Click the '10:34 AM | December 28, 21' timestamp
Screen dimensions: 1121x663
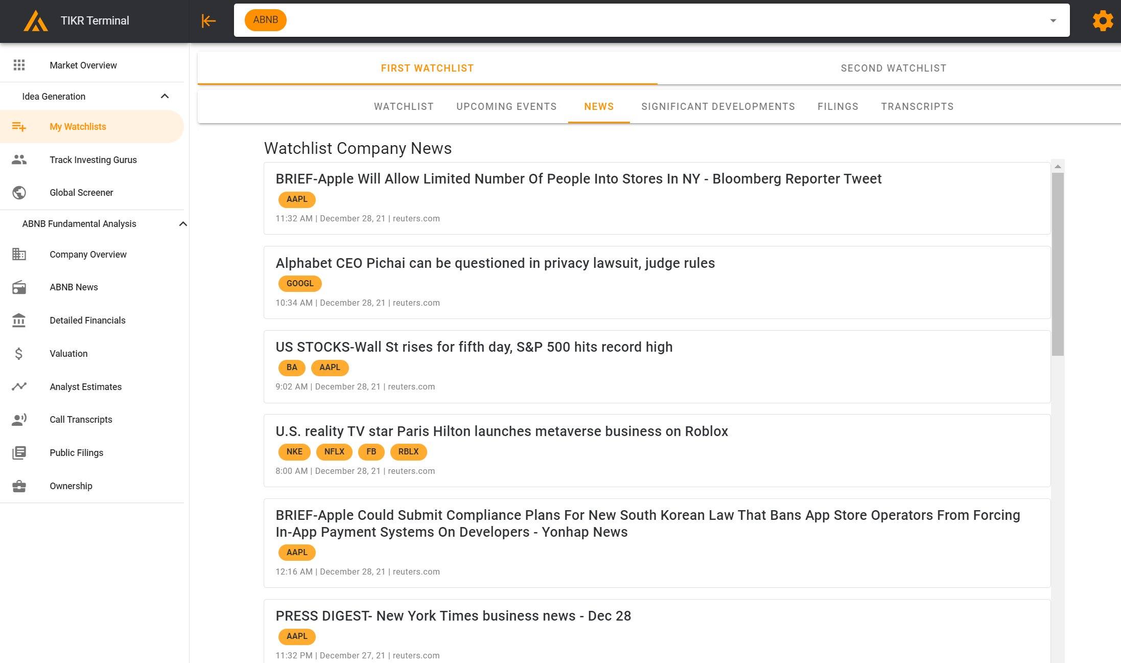pyautogui.click(x=331, y=303)
